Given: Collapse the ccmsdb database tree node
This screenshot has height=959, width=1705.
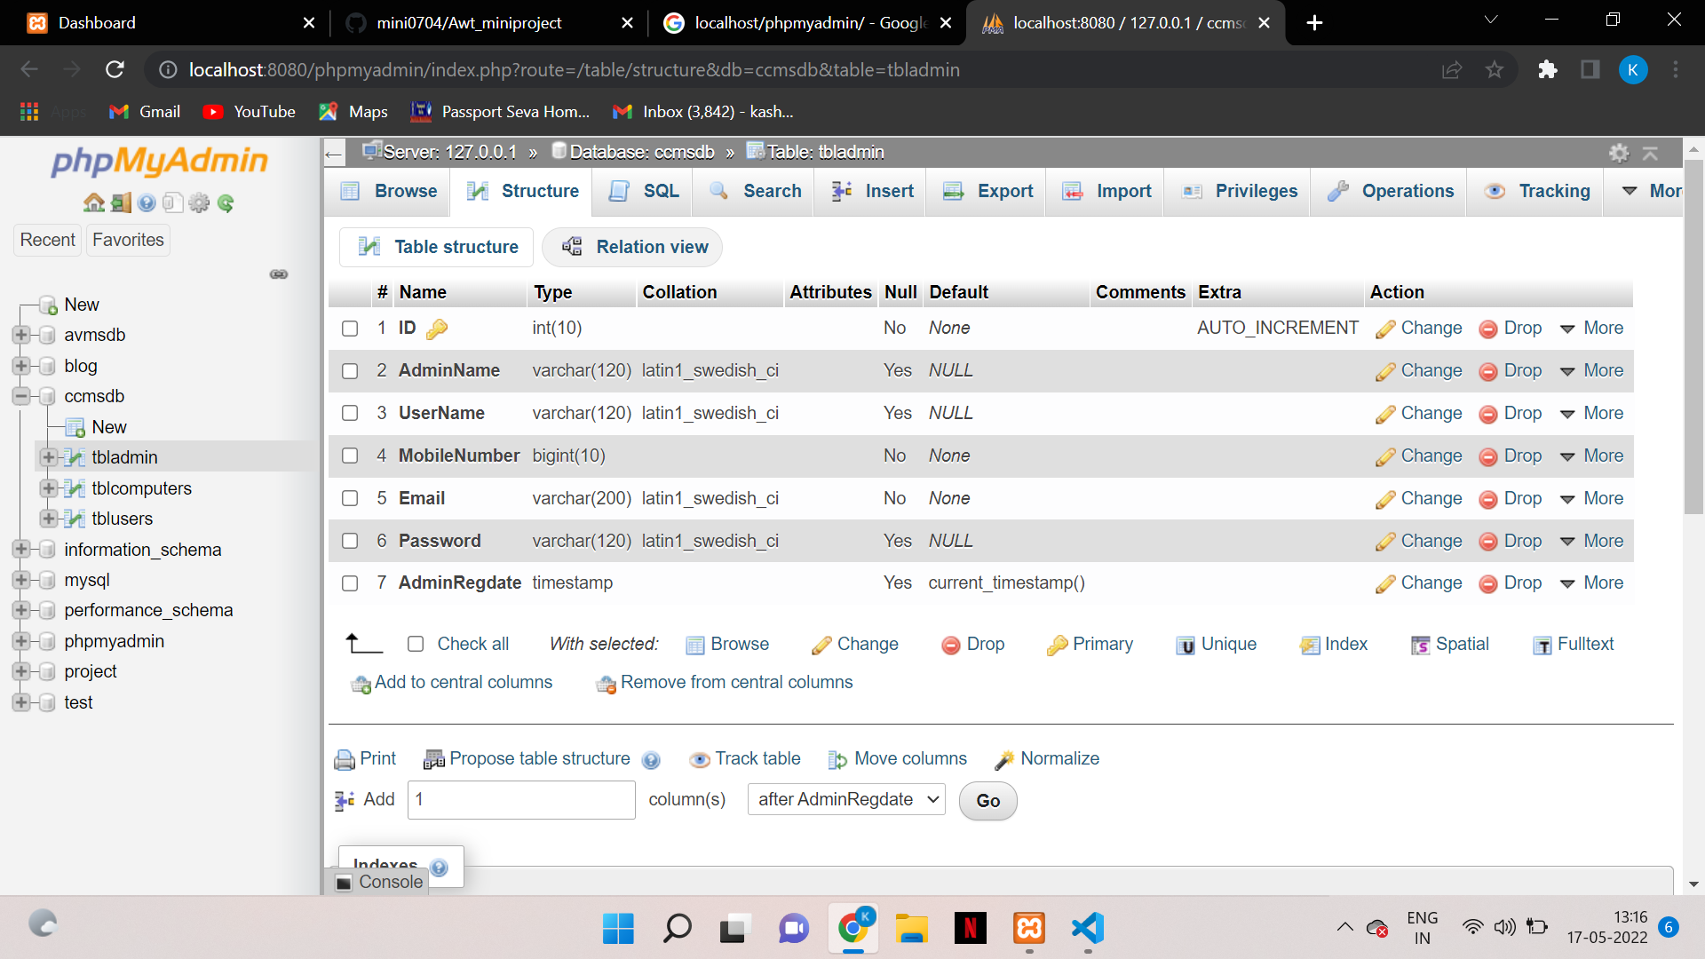Looking at the screenshot, I should (21, 396).
